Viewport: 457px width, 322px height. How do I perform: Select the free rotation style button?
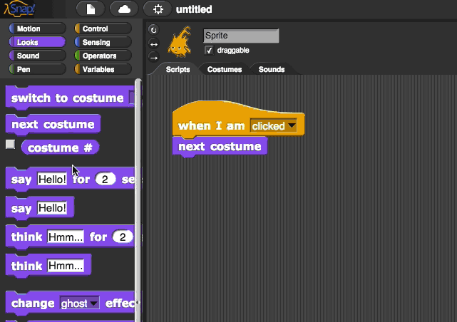[x=153, y=30]
